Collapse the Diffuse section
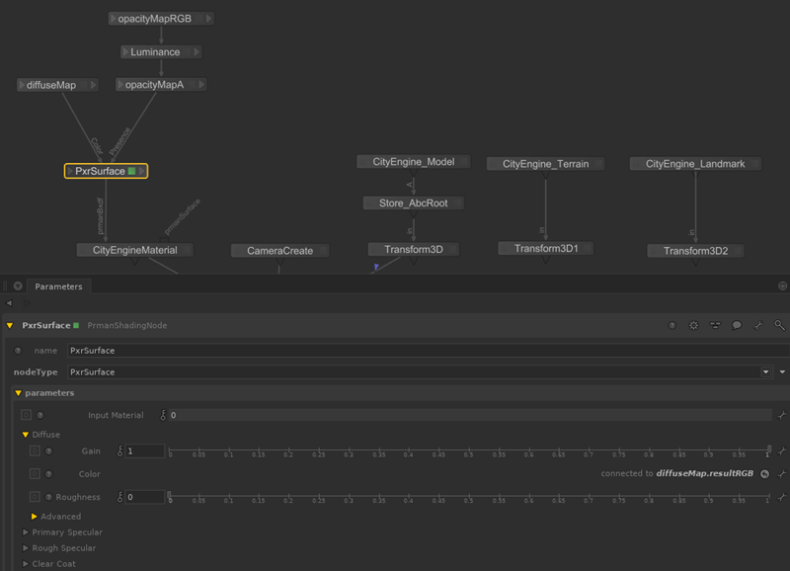Image resolution: width=790 pixels, height=571 pixels. [x=26, y=435]
